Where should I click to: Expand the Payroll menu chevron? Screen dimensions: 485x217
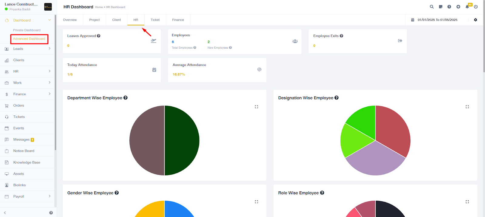coord(50,196)
